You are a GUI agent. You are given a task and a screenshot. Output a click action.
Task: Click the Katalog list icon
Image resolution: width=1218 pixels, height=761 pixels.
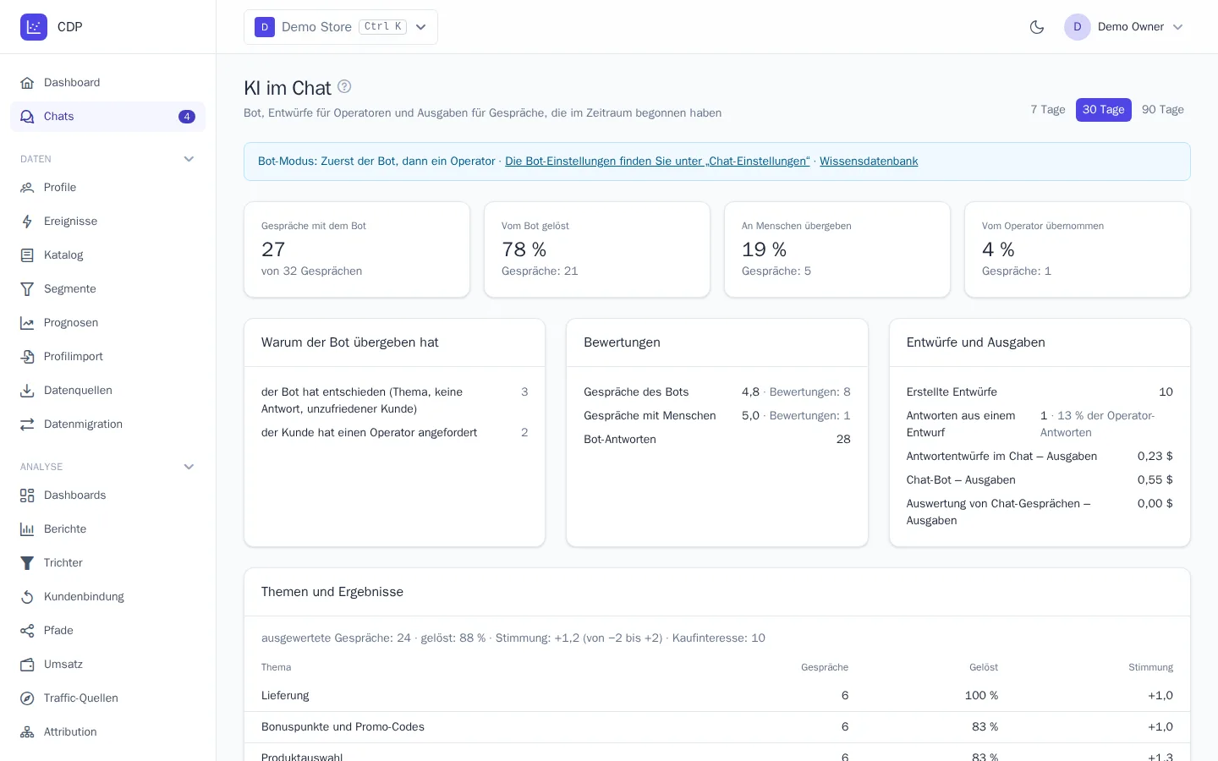(27, 255)
